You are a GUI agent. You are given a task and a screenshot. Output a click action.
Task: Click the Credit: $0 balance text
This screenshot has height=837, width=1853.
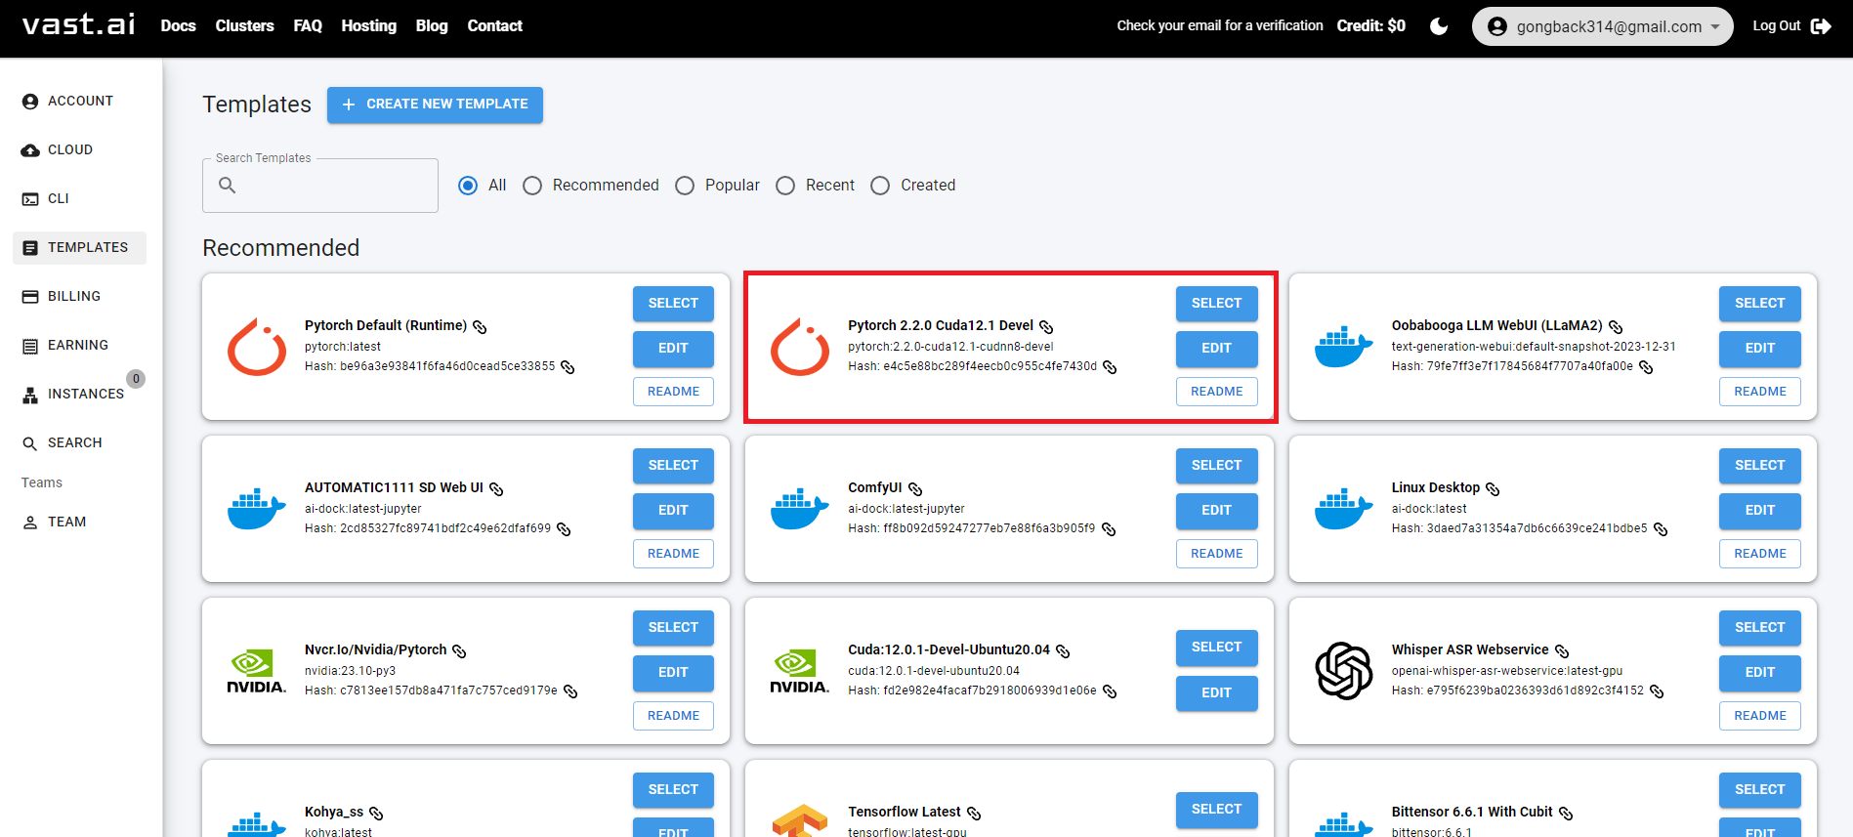[x=1370, y=26]
